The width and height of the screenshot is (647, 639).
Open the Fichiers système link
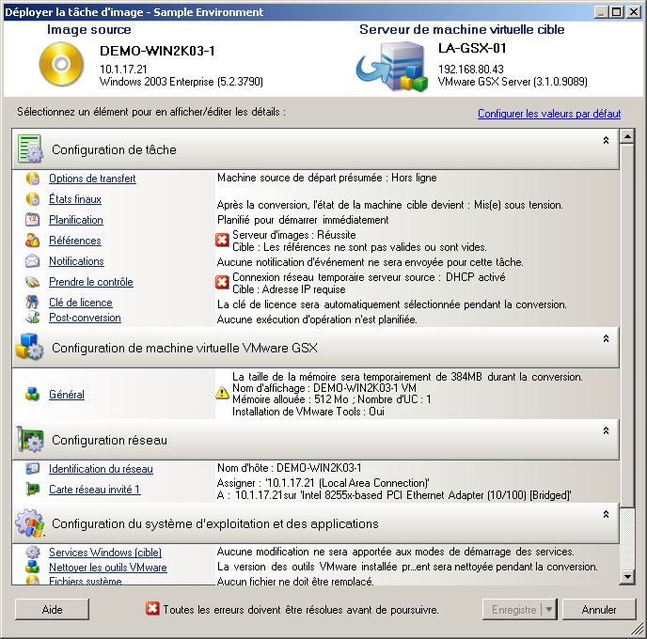coord(86,581)
